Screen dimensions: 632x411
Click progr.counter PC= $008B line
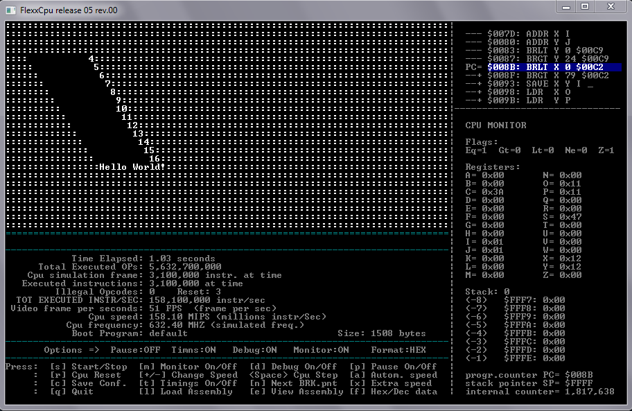[529, 375]
